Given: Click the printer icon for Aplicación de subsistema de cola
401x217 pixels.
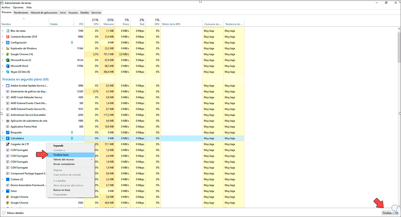Looking at the screenshot, I should (x=8, y=121).
